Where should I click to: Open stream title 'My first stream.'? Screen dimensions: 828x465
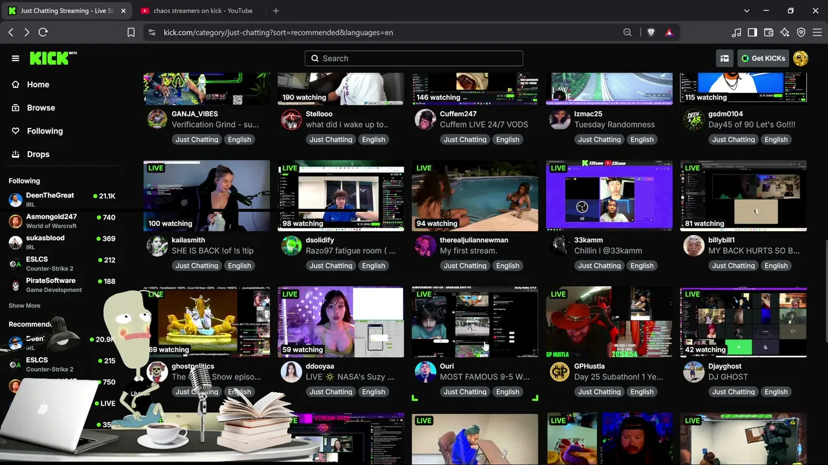(x=468, y=251)
